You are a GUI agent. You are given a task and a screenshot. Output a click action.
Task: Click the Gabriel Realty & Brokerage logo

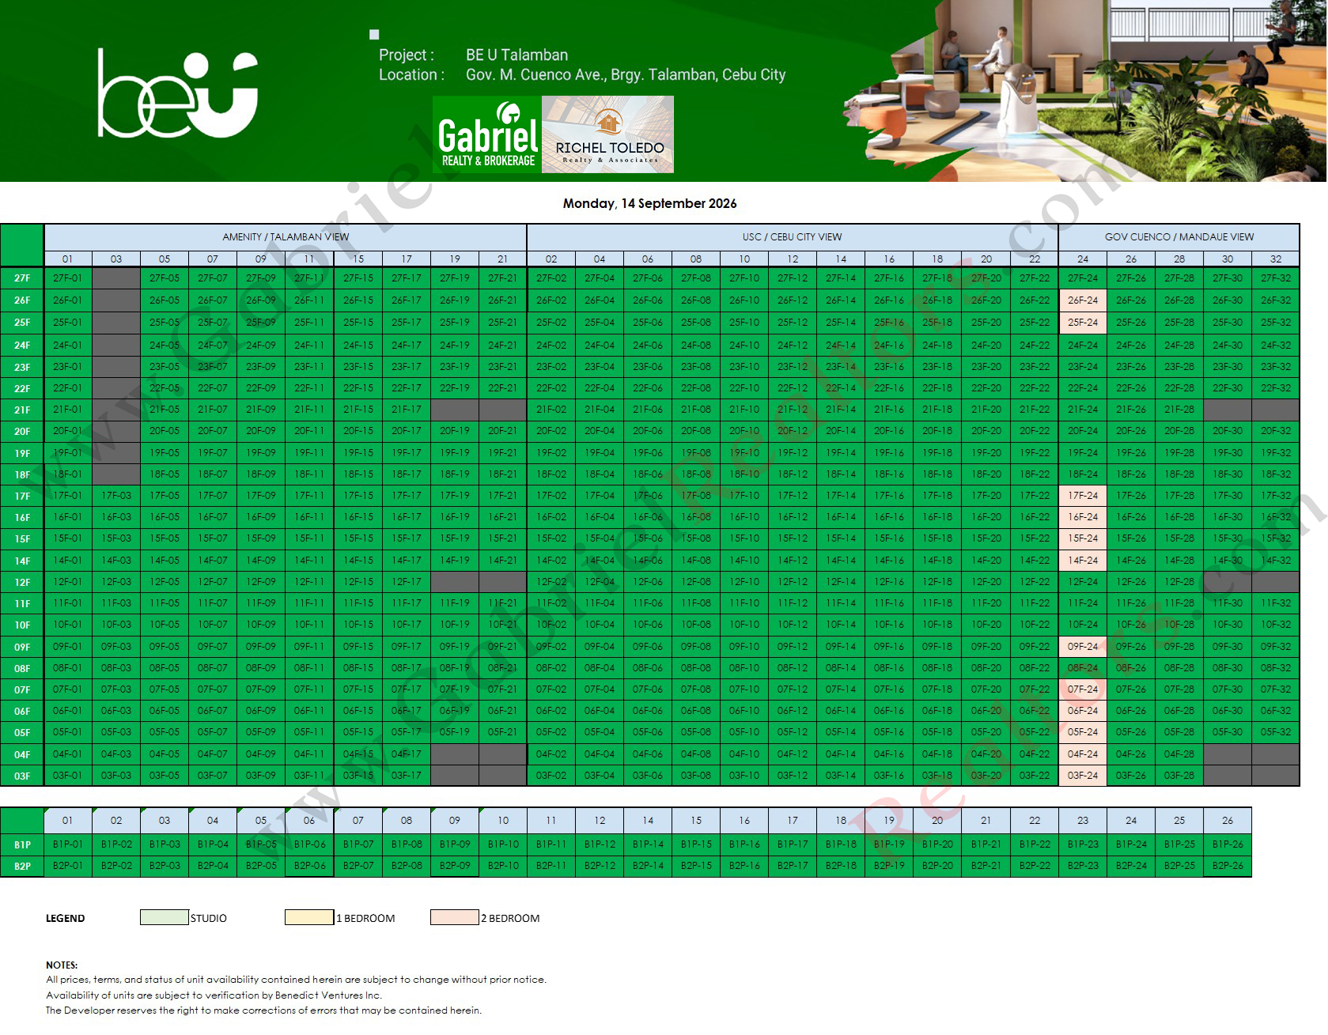coord(487,134)
